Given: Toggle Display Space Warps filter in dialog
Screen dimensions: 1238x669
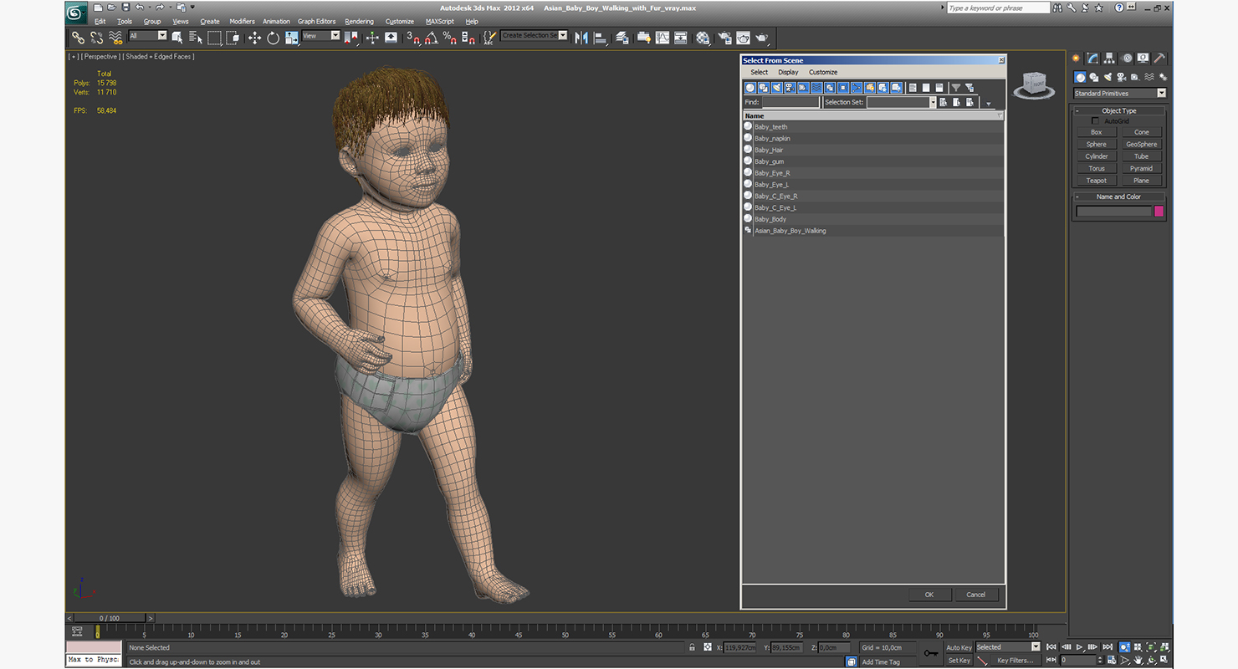Looking at the screenshot, I should (x=817, y=88).
